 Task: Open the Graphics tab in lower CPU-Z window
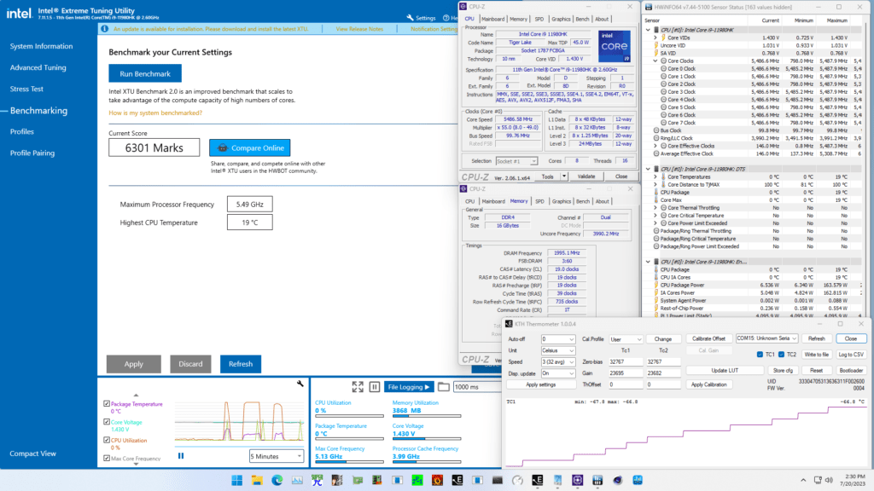(x=562, y=201)
